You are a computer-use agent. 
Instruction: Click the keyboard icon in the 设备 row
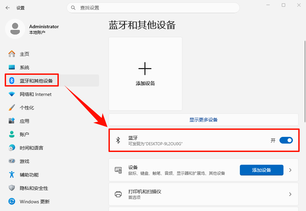click(x=118, y=170)
